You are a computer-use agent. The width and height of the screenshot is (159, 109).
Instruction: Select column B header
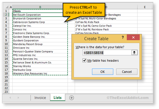pyautogui.click(x=40, y=7)
